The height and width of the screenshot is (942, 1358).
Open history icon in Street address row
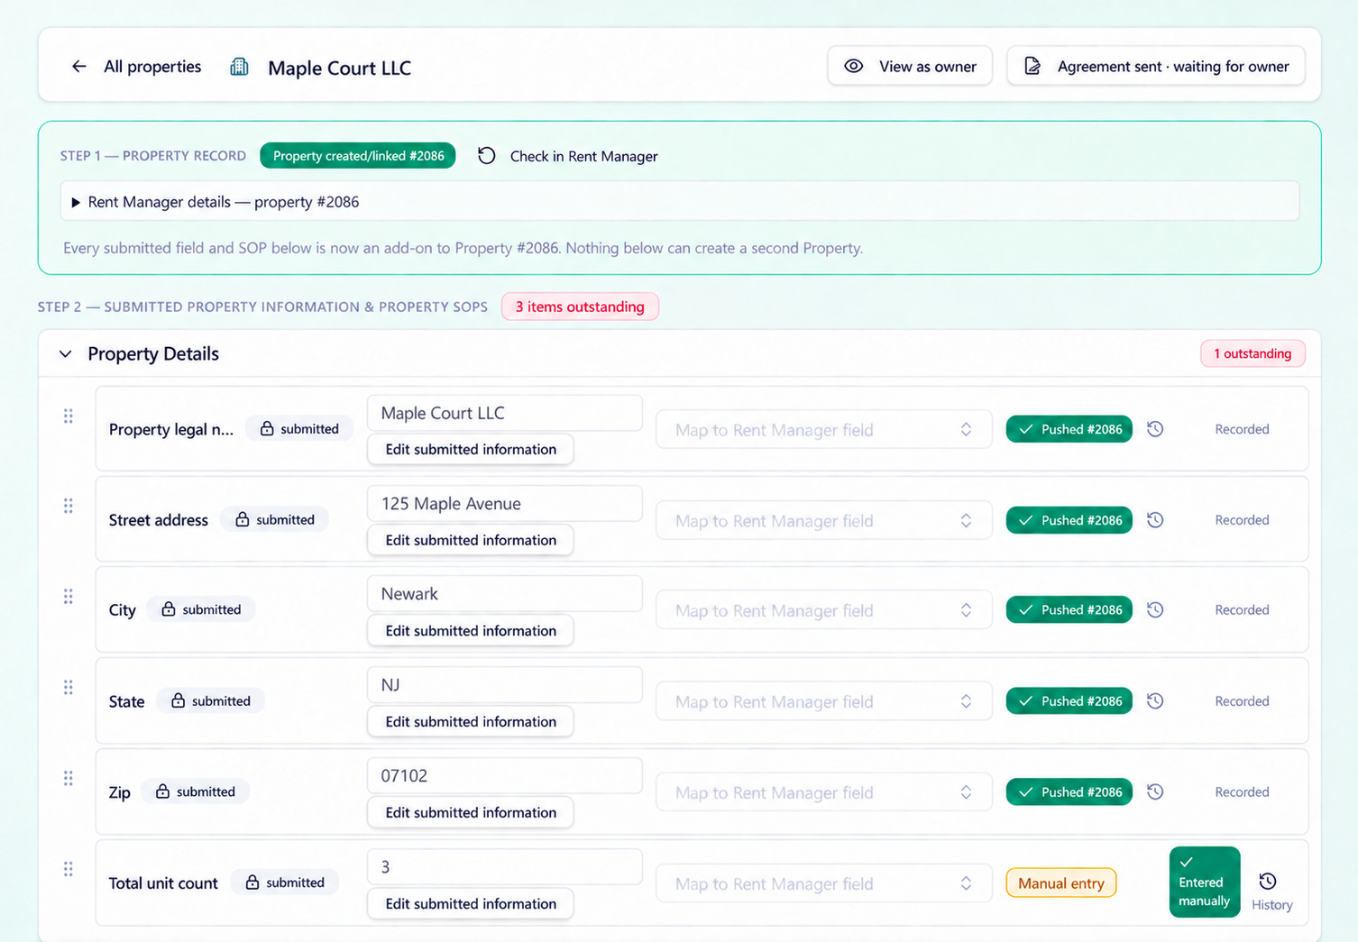pyautogui.click(x=1155, y=520)
